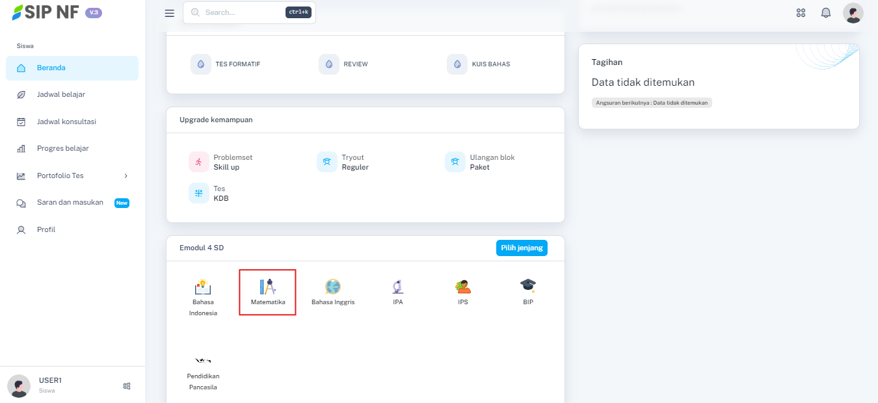Open the user profile avatar menu
Screen dimensions: 878x403
(x=853, y=13)
